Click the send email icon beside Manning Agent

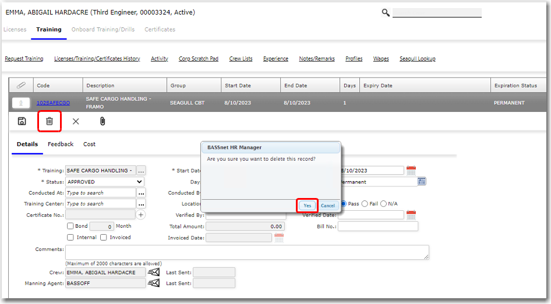[x=153, y=283]
